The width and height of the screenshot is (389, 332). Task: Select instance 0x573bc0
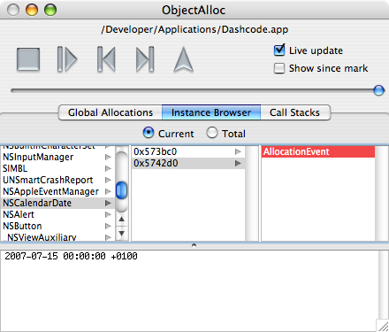(x=188, y=151)
